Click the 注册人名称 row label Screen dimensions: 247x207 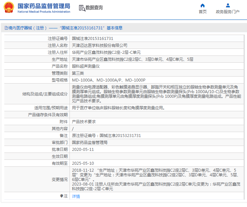[58, 46]
